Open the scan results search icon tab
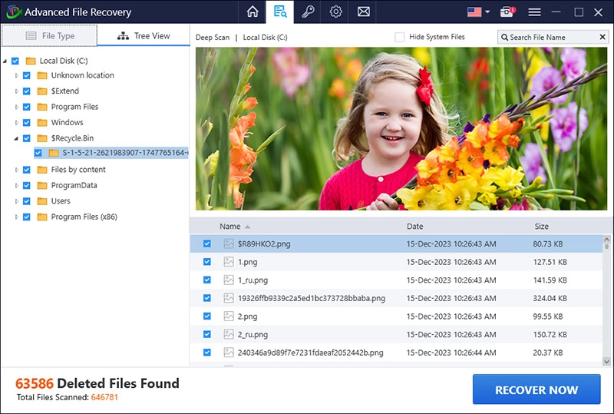 [x=280, y=12]
